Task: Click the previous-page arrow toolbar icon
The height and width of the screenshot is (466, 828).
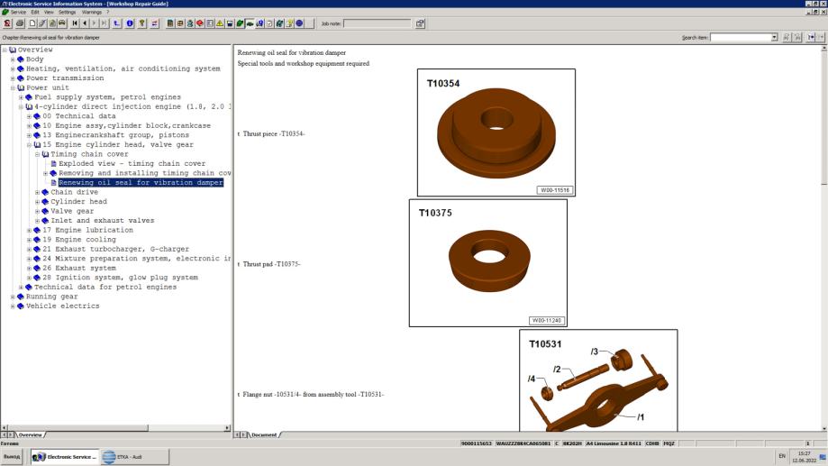Action: click(85, 23)
